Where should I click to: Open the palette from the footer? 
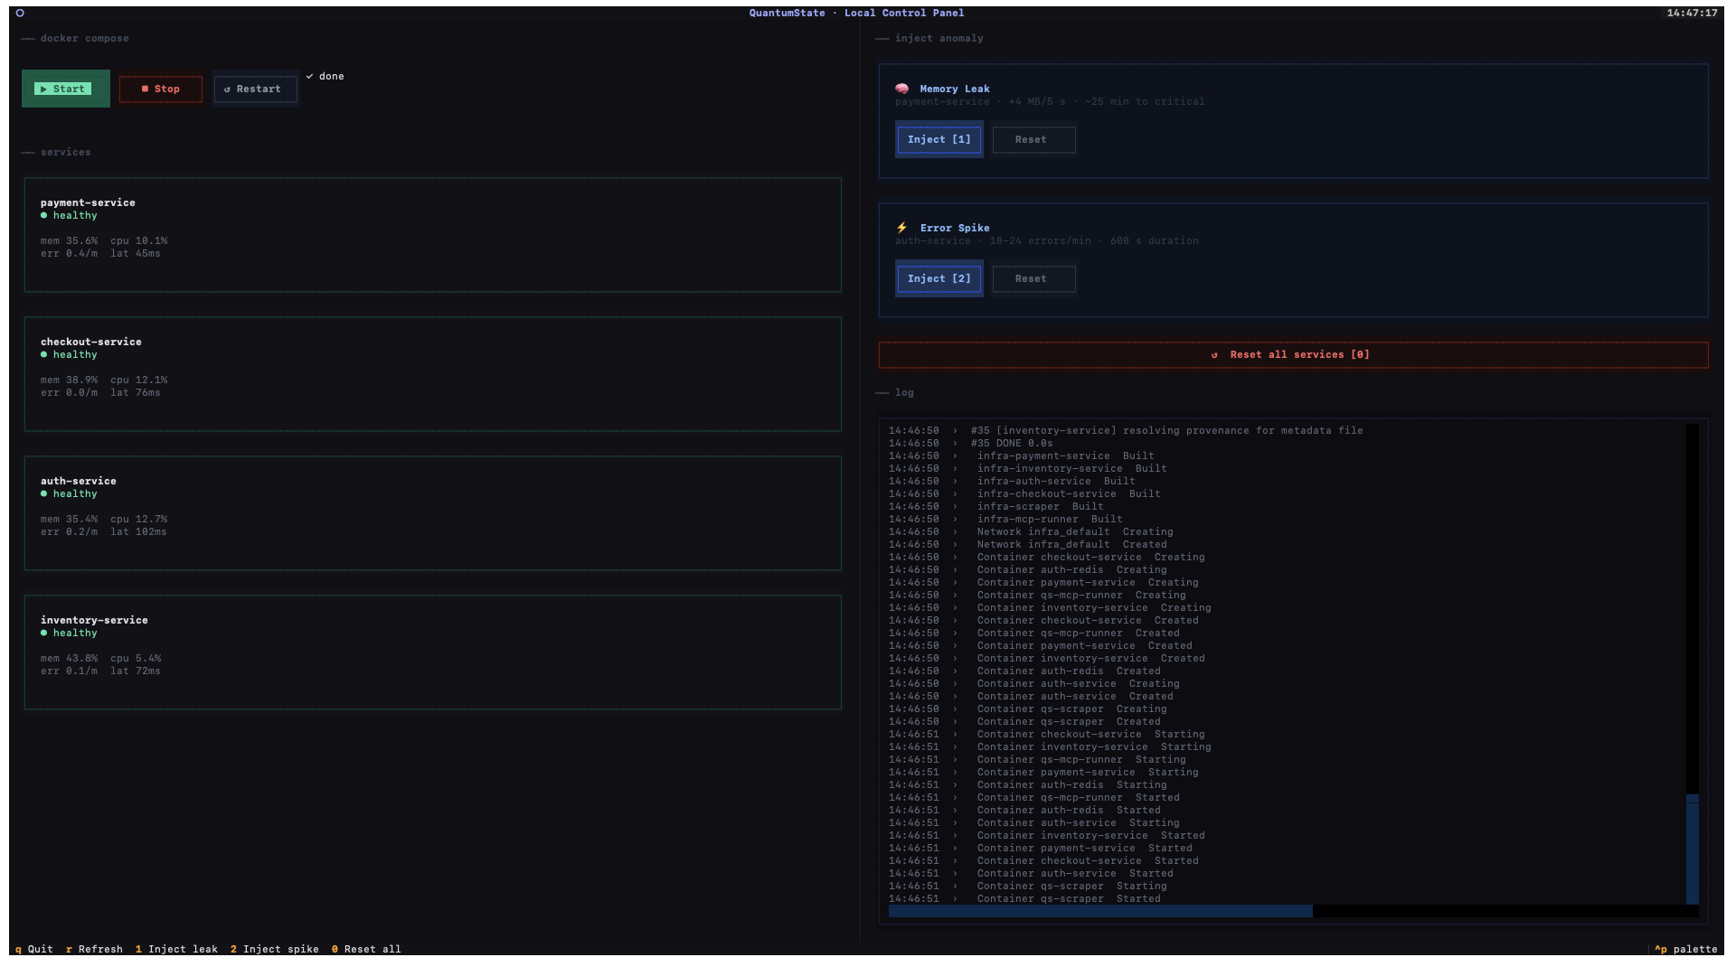coord(1685,949)
